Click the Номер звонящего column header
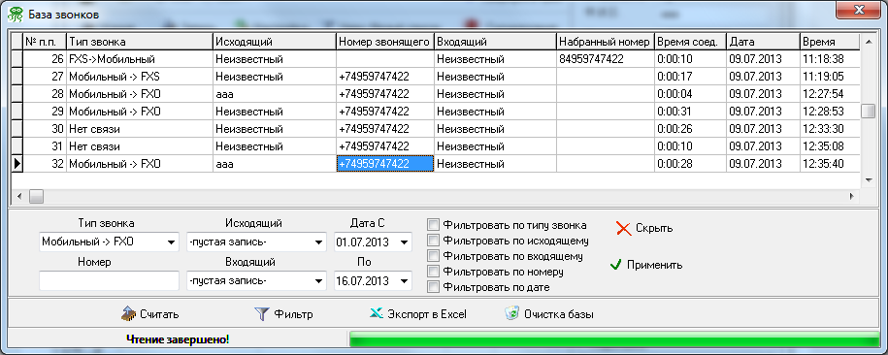888x355 pixels. coord(385,42)
